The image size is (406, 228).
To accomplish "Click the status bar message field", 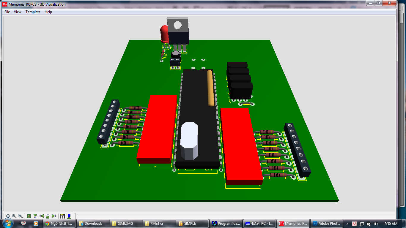I will tap(236, 216).
